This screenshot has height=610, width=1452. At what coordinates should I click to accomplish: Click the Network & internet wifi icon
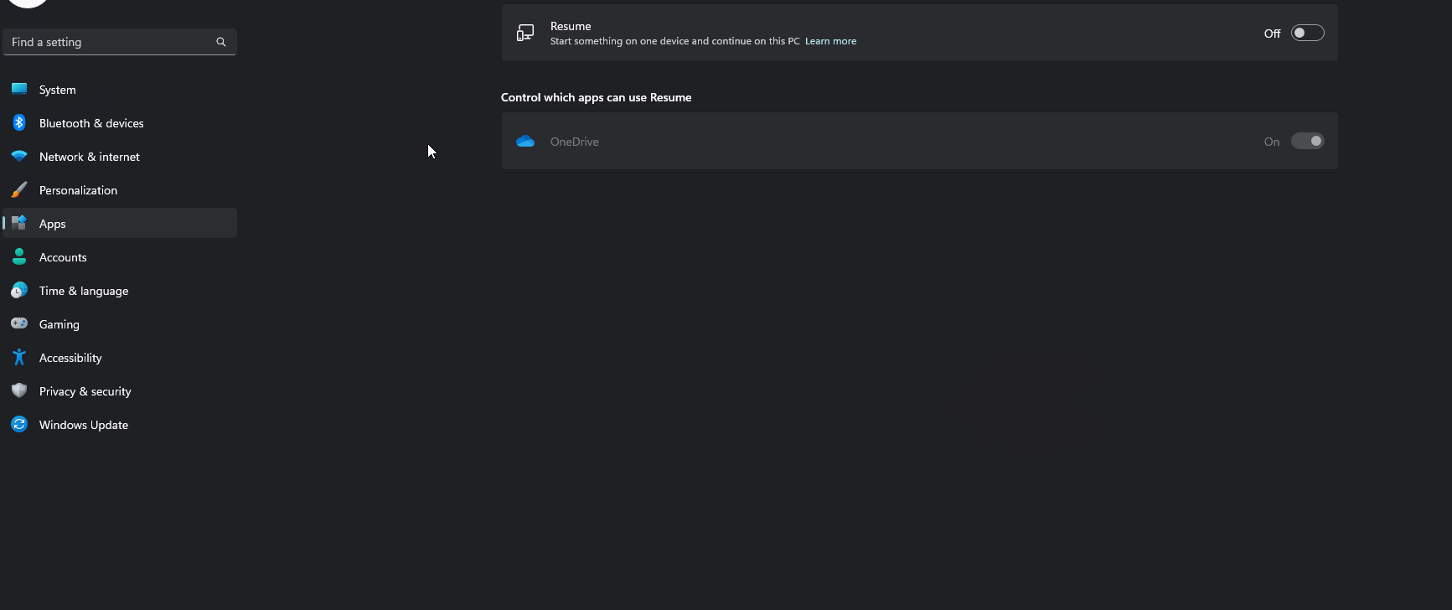click(x=19, y=156)
